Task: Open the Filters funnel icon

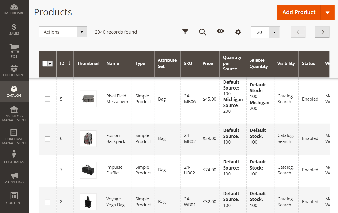Action: [x=185, y=32]
